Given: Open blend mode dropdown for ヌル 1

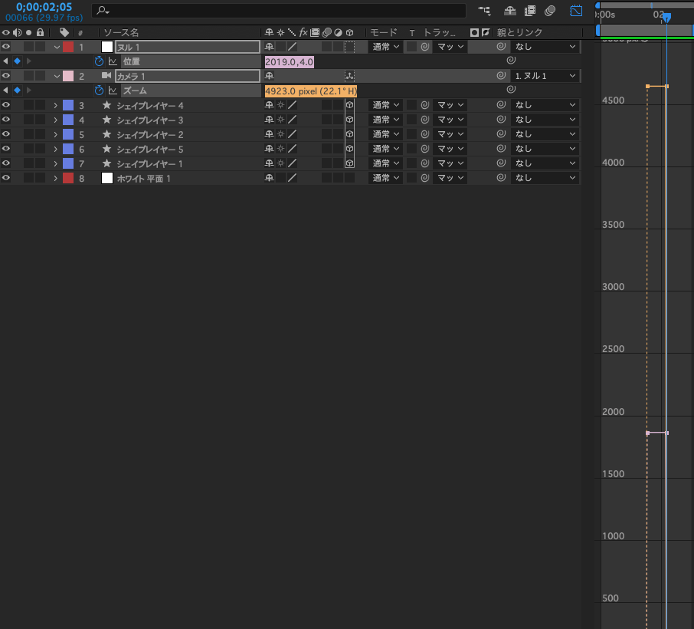Looking at the screenshot, I should [x=385, y=47].
